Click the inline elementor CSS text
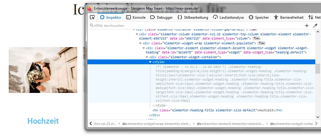Image resolution: width=321 pixels, height=137 pixels. coord(235,84)
